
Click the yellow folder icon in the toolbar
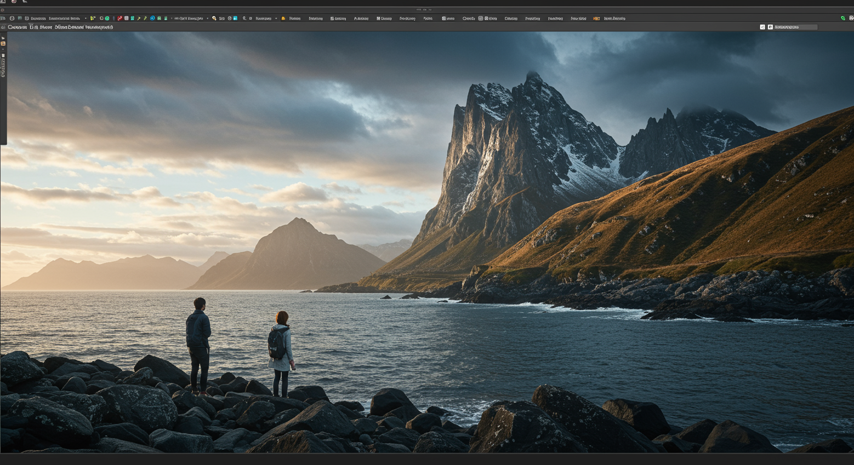click(283, 18)
